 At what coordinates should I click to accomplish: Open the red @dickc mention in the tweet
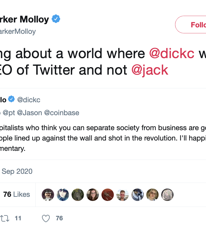click(172, 53)
